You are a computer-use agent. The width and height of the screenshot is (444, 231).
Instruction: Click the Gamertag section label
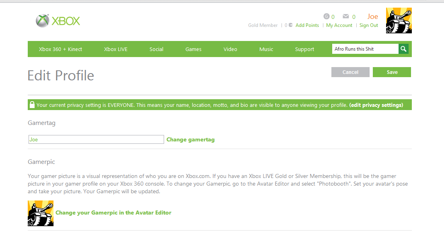click(x=42, y=123)
